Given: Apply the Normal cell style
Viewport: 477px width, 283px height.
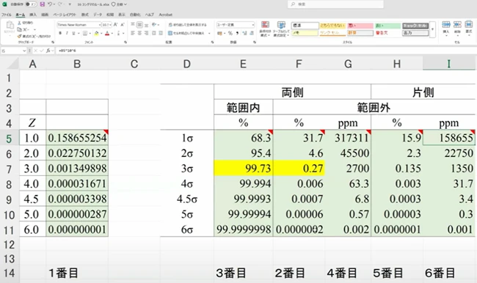Looking at the screenshot, I should 305,26.
